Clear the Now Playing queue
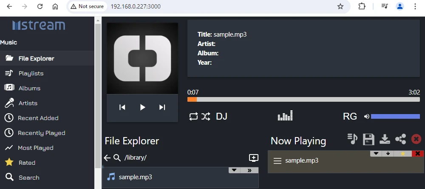 click(416, 139)
